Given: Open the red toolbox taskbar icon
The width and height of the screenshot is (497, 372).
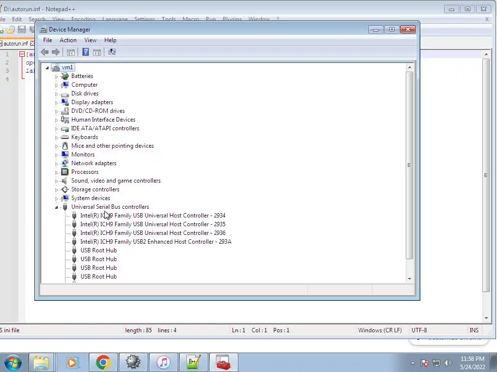Looking at the screenshot, I should point(223,362).
